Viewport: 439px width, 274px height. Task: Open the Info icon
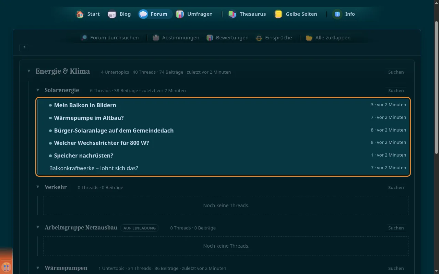coord(337,14)
